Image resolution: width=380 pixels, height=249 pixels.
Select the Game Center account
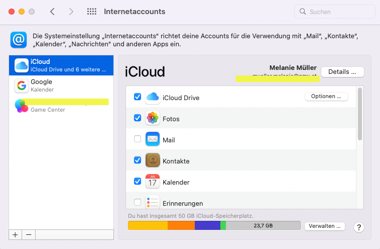[x=60, y=106]
